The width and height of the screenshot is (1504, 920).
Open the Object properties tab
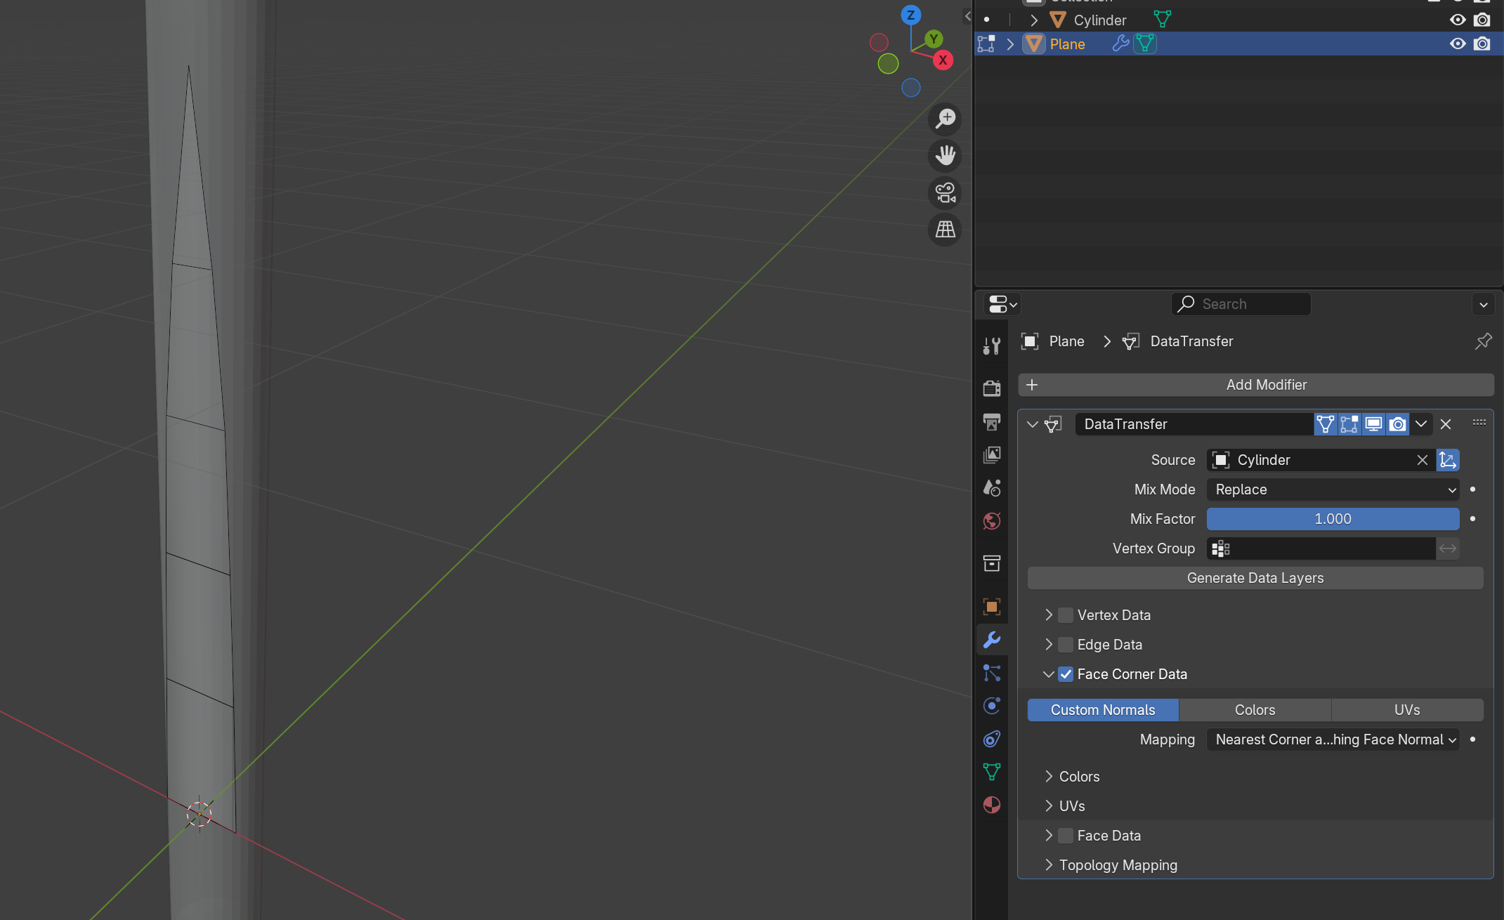point(992,606)
